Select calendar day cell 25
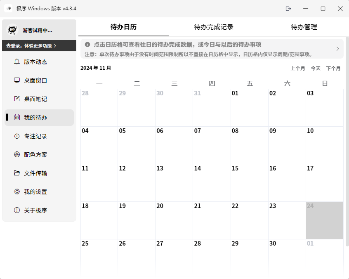Image resolution: width=349 pixels, height=279 pixels. click(x=99, y=258)
